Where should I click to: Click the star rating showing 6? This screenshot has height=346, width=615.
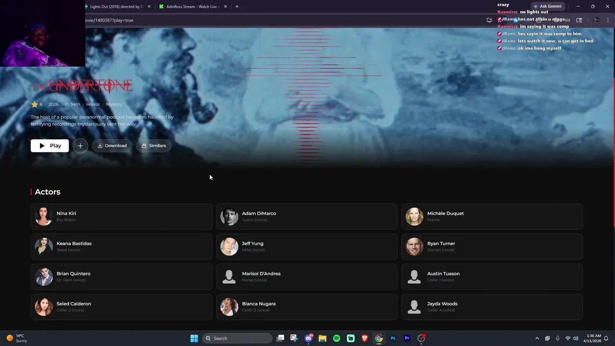(x=37, y=104)
